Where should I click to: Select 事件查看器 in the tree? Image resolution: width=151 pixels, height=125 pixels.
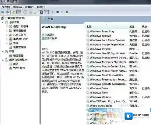point(19,31)
